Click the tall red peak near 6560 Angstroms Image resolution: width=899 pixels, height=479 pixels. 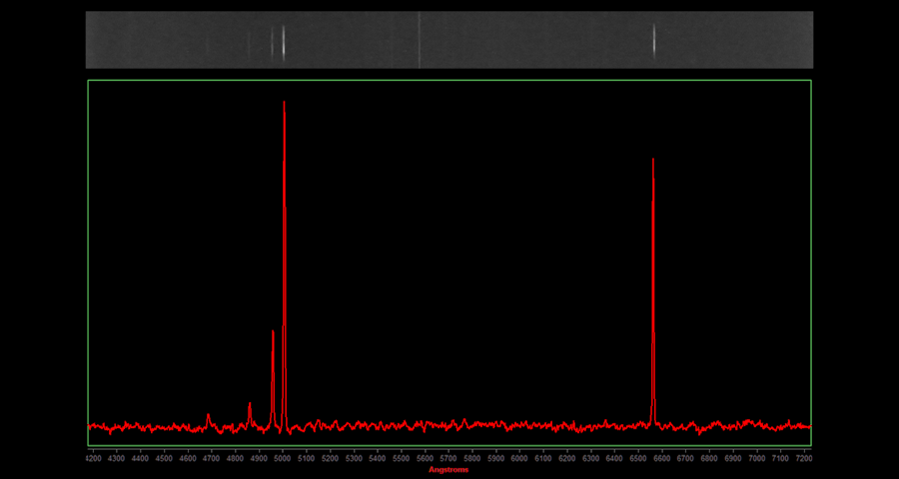[653, 162]
